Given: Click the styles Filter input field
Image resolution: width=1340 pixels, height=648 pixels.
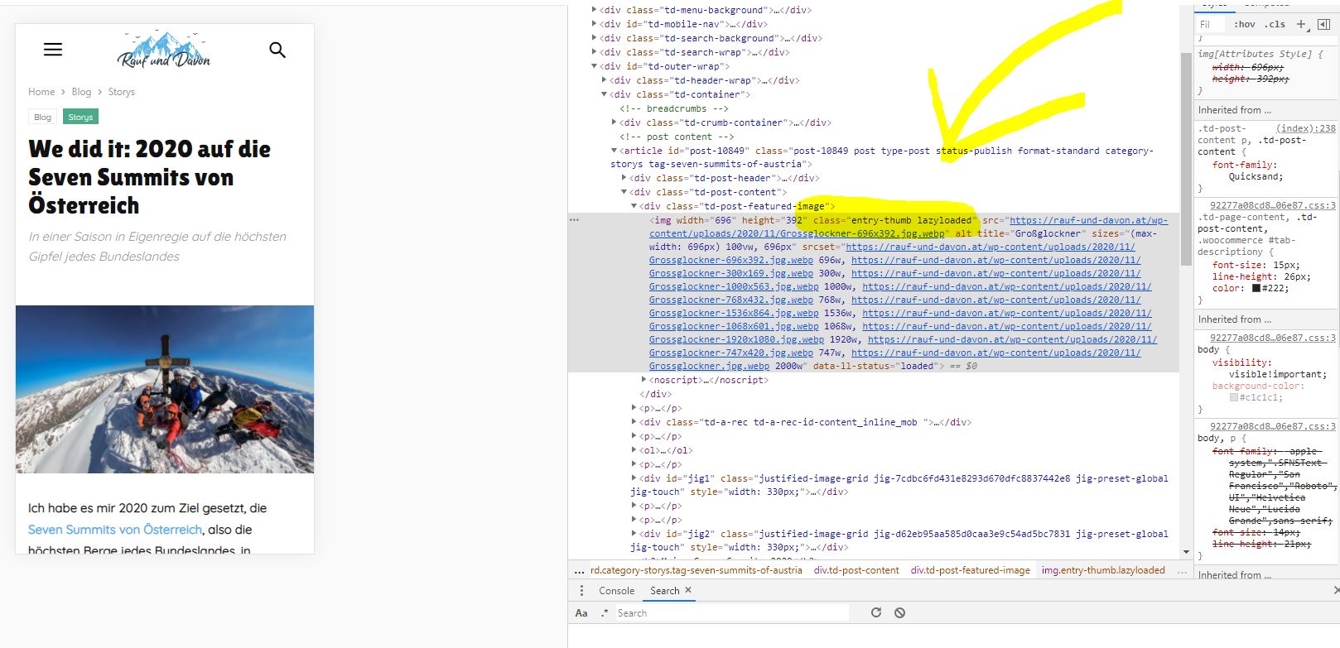Looking at the screenshot, I should point(1212,24).
